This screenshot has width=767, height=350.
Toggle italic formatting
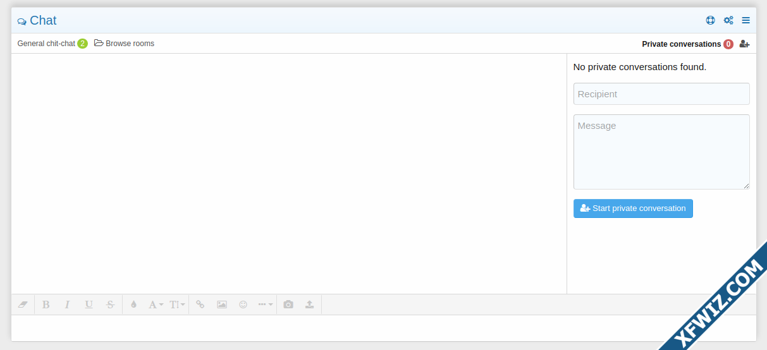67,305
